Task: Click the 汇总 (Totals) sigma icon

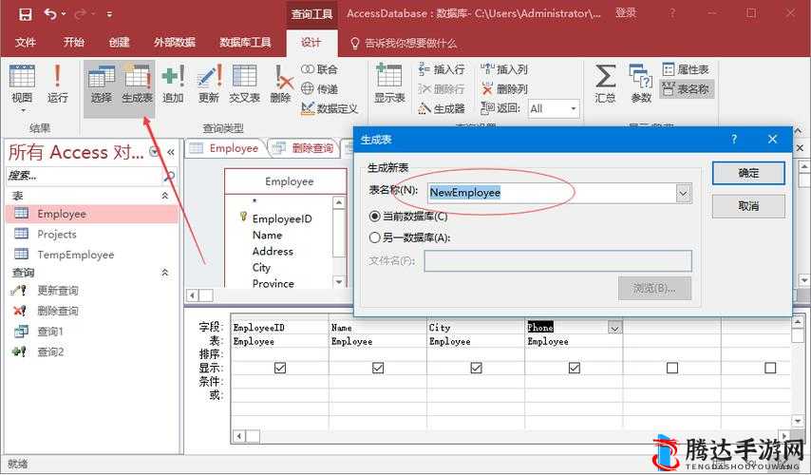Action: (605, 85)
